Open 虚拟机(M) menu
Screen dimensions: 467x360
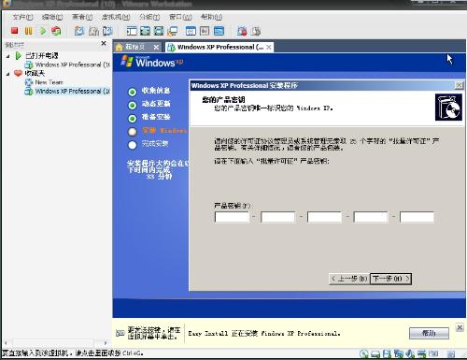point(116,17)
